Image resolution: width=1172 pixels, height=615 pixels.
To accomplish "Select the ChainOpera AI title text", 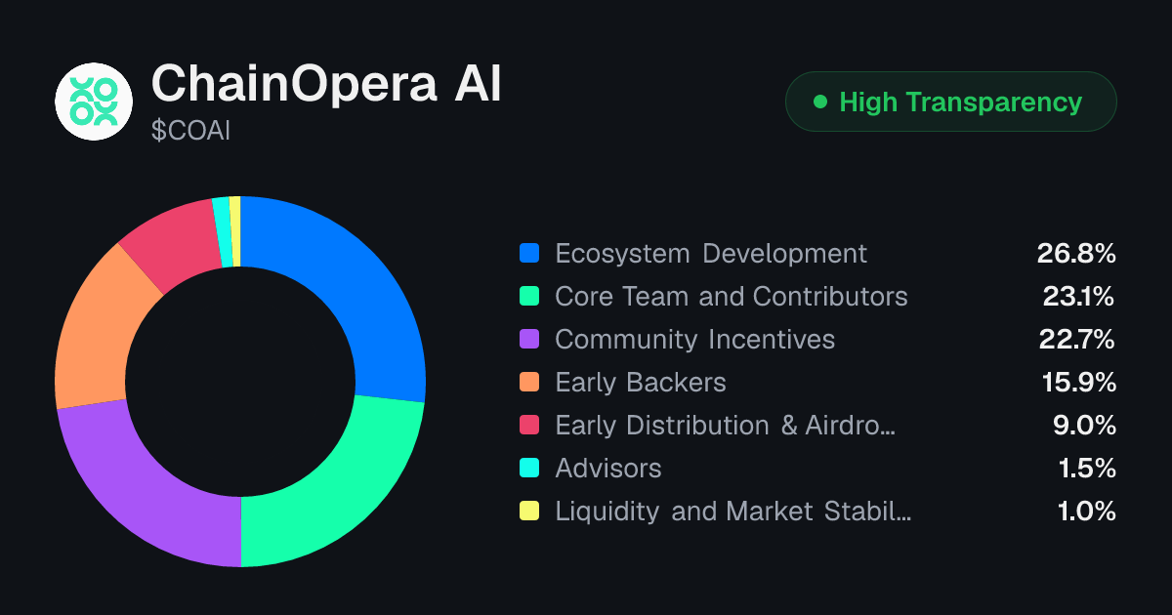I will click(x=326, y=85).
